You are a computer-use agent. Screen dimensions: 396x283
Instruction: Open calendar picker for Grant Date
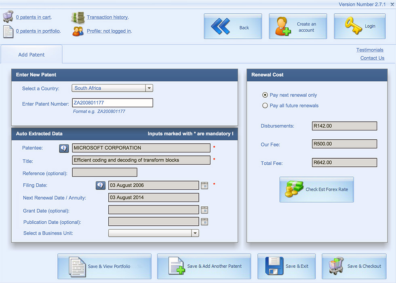[204, 210]
